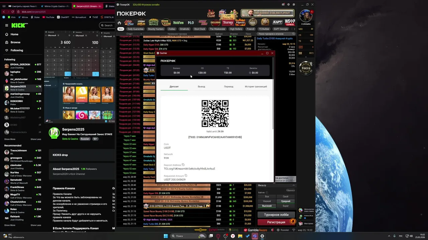Open the Short Deck lobby icon

tap(203, 23)
